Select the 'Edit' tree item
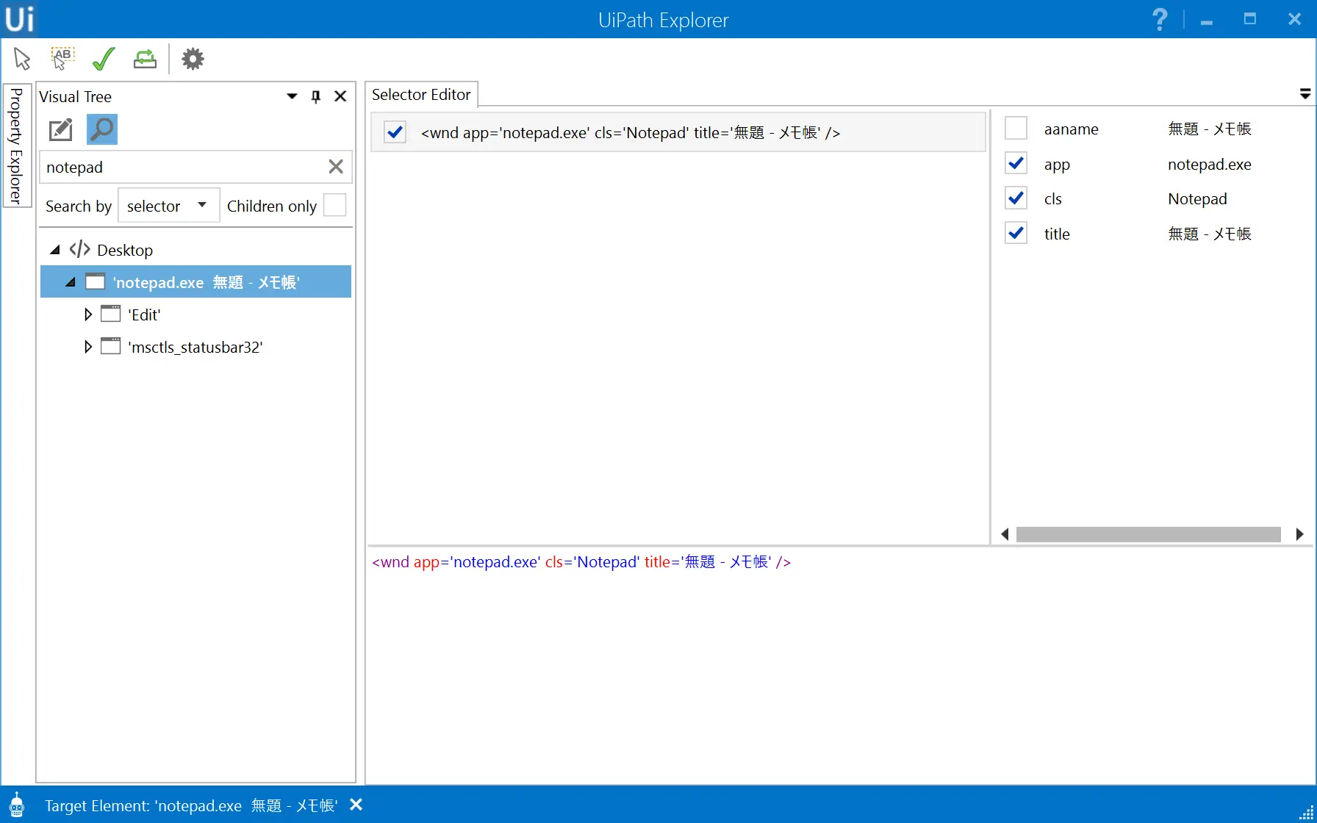Image resolution: width=1317 pixels, height=823 pixels. coord(144,315)
